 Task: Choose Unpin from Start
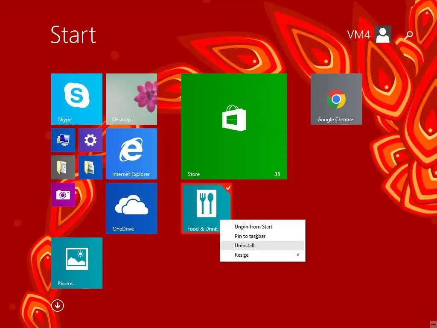tap(262, 227)
